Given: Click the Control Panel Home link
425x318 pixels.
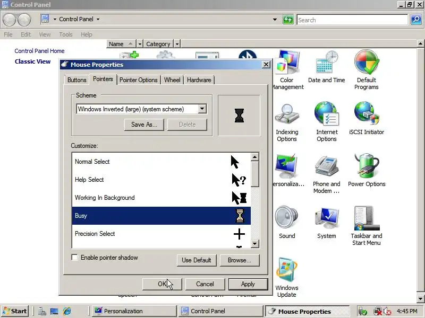Looking at the screenshot, I should tap(39, 51).
